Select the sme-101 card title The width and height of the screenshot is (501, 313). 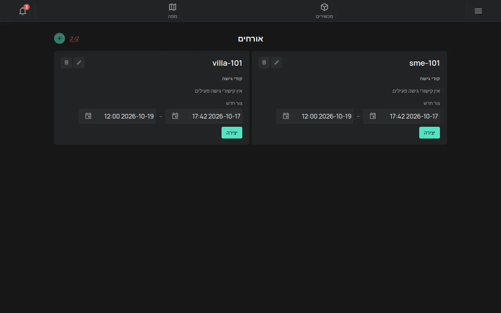click(425, 63)
